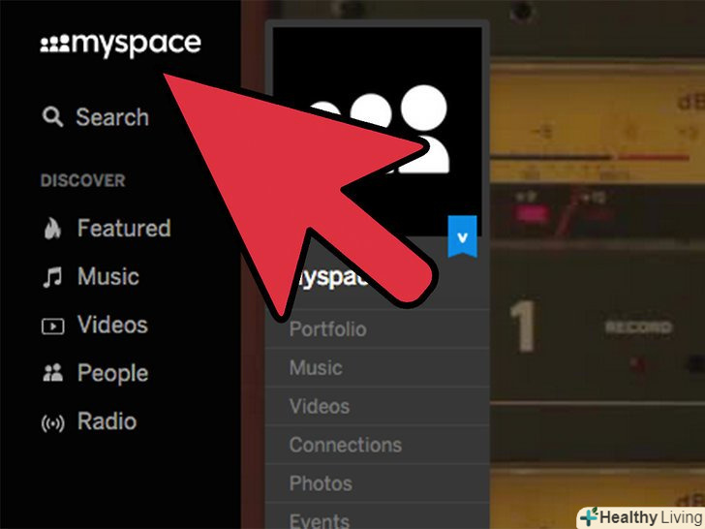Click the Videos play icon

click(53, 327)
